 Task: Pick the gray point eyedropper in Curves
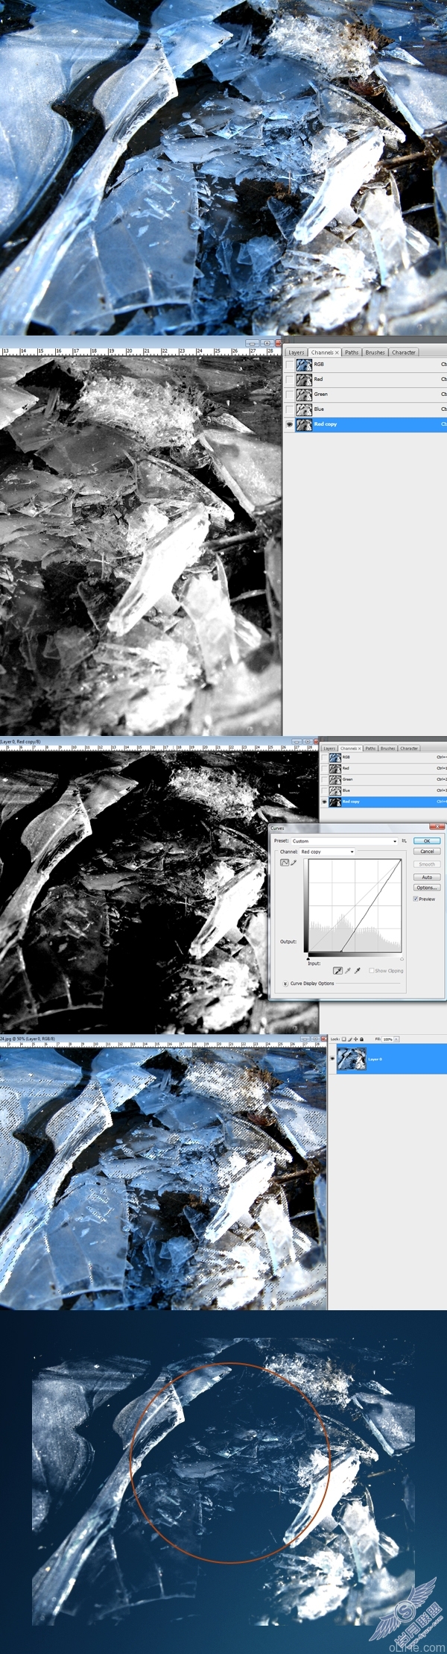pos(347,971)
